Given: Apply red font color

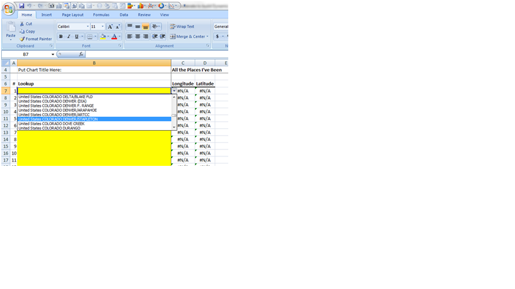Looking at the screenshot, I should click(x=114, y=36).
